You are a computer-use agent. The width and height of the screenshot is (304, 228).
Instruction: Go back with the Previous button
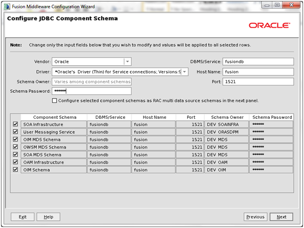255,217
